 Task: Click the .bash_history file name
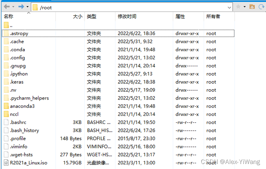pyautogui.click(x=24, y=131)
